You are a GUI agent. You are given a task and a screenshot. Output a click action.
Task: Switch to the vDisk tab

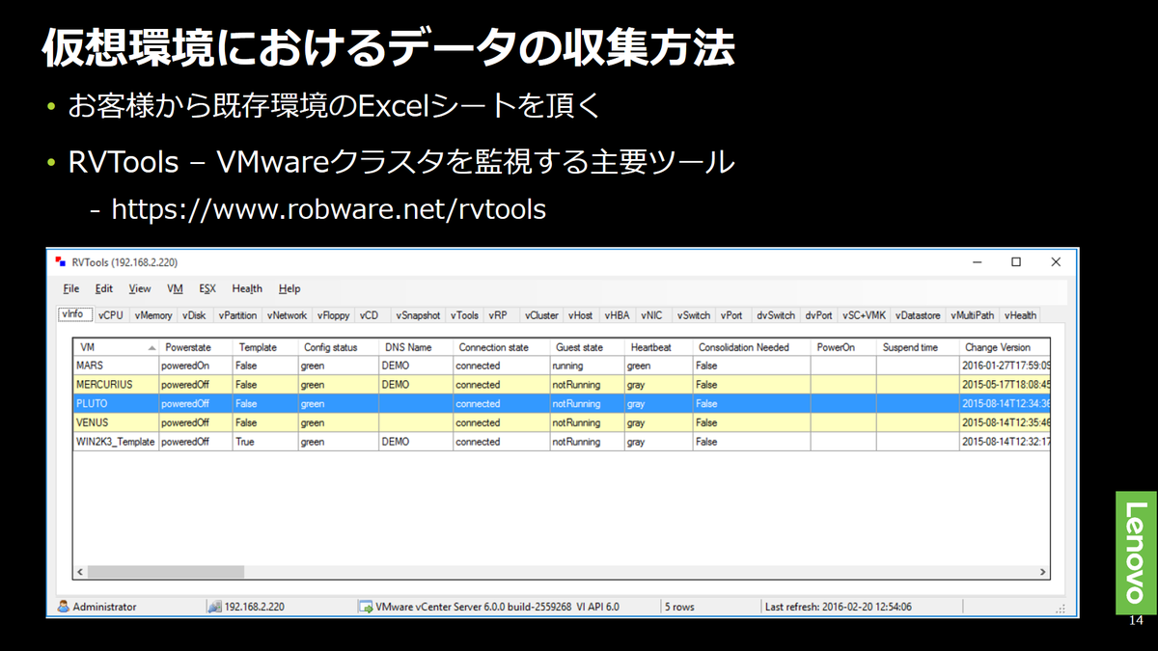pyautogui.click(x=194, y=315)
